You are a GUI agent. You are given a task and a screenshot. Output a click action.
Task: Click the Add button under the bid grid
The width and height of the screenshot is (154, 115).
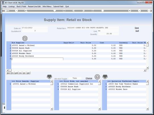tap(16, 73)
